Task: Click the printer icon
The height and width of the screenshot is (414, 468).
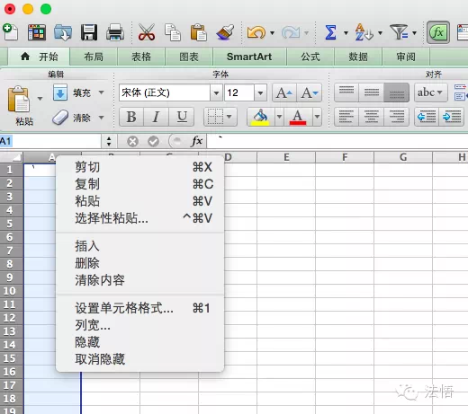Action: point(115,32)
